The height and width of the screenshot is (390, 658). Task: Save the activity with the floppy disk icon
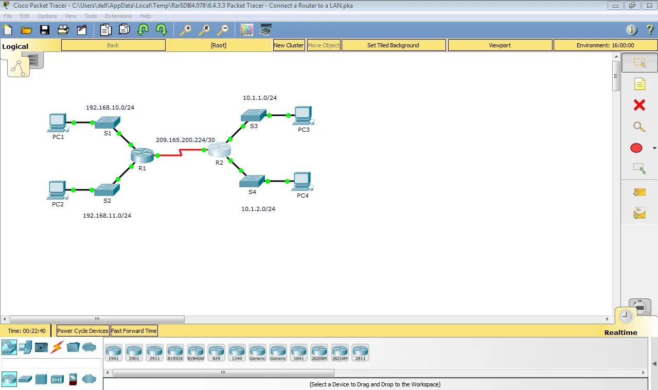pos(45,30)
